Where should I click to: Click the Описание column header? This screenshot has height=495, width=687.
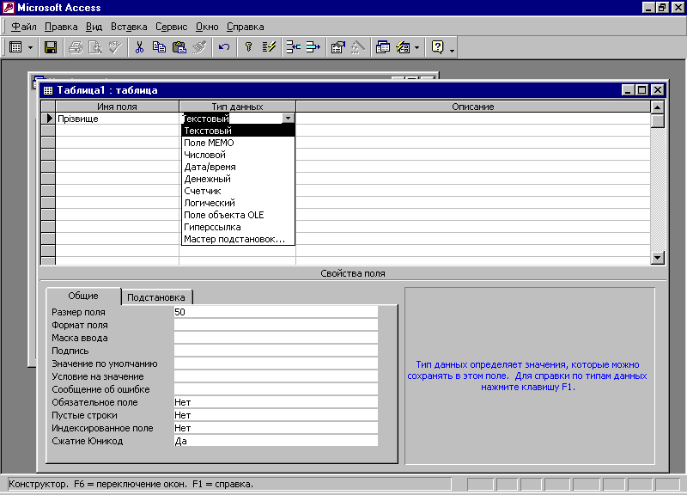(473, 107)
